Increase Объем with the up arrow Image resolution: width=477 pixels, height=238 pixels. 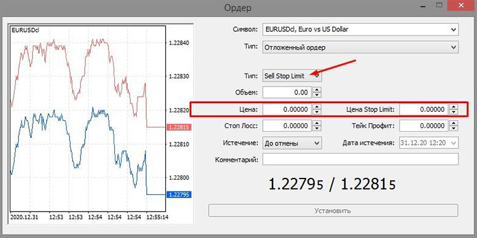(317, 90)
